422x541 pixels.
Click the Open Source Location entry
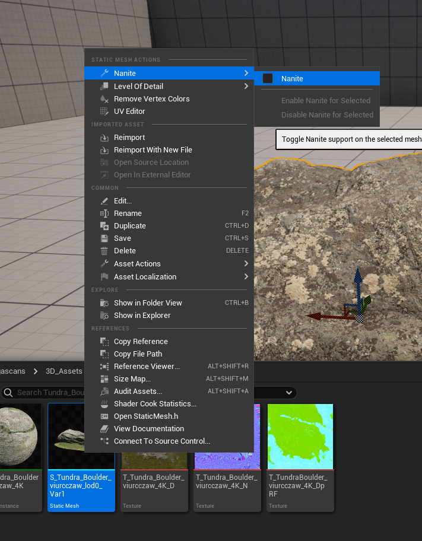coord(169,162)
